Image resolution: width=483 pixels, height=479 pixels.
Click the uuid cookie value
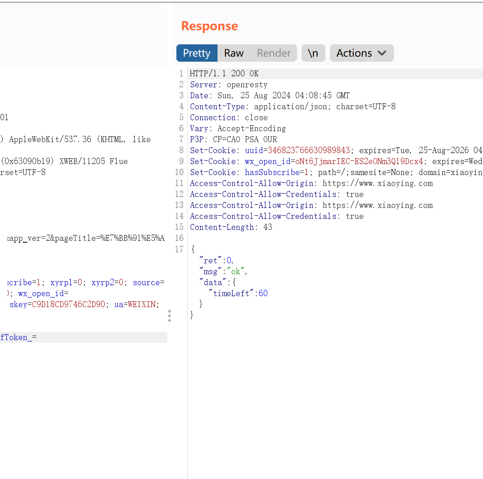coord(308,150)
